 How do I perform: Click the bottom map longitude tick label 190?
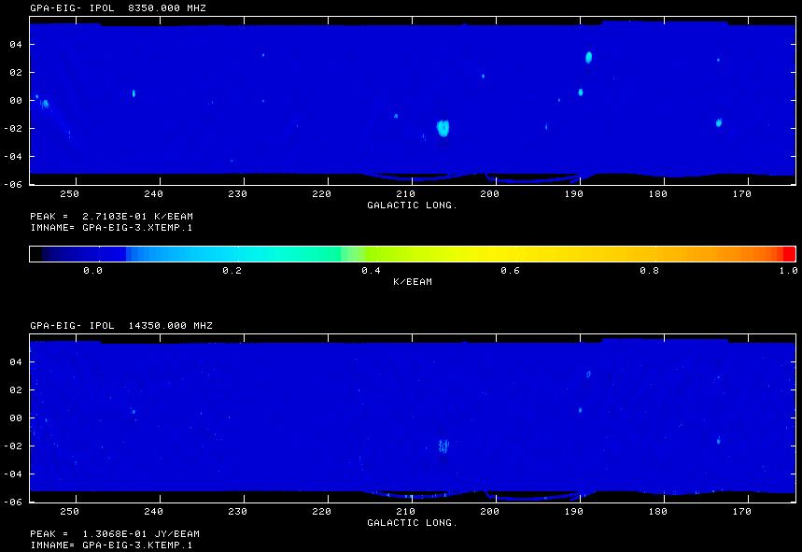coord(574,511)
